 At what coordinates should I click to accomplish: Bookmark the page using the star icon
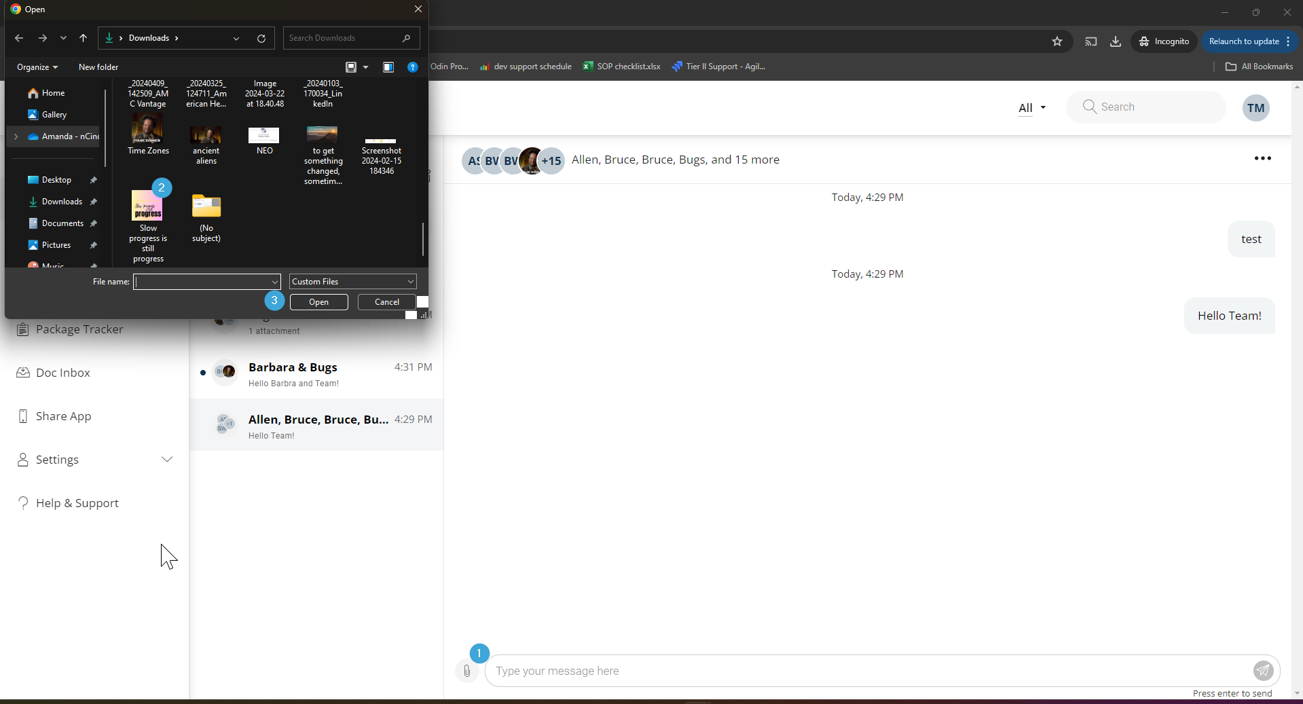pyautogui.click(x=1057, y=41)
